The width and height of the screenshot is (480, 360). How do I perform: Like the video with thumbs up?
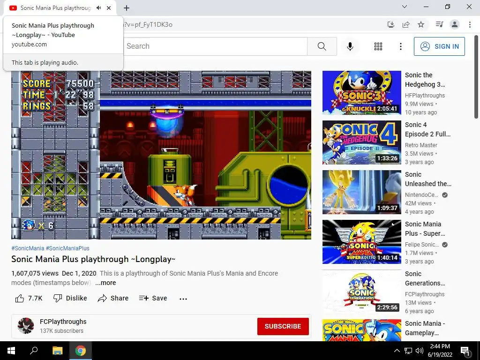click(29, 298)
